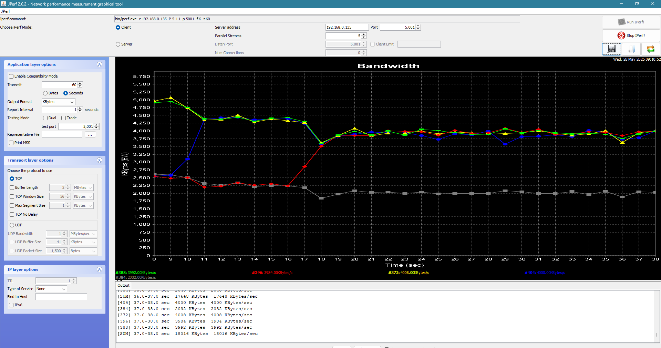Screen dimensions: 661x348
Task: Click the Run IPerf! button
Action: coord(631,22)
